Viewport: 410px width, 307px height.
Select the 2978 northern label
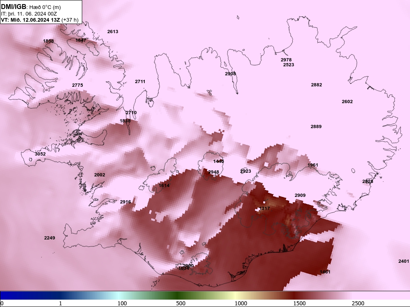286,60
